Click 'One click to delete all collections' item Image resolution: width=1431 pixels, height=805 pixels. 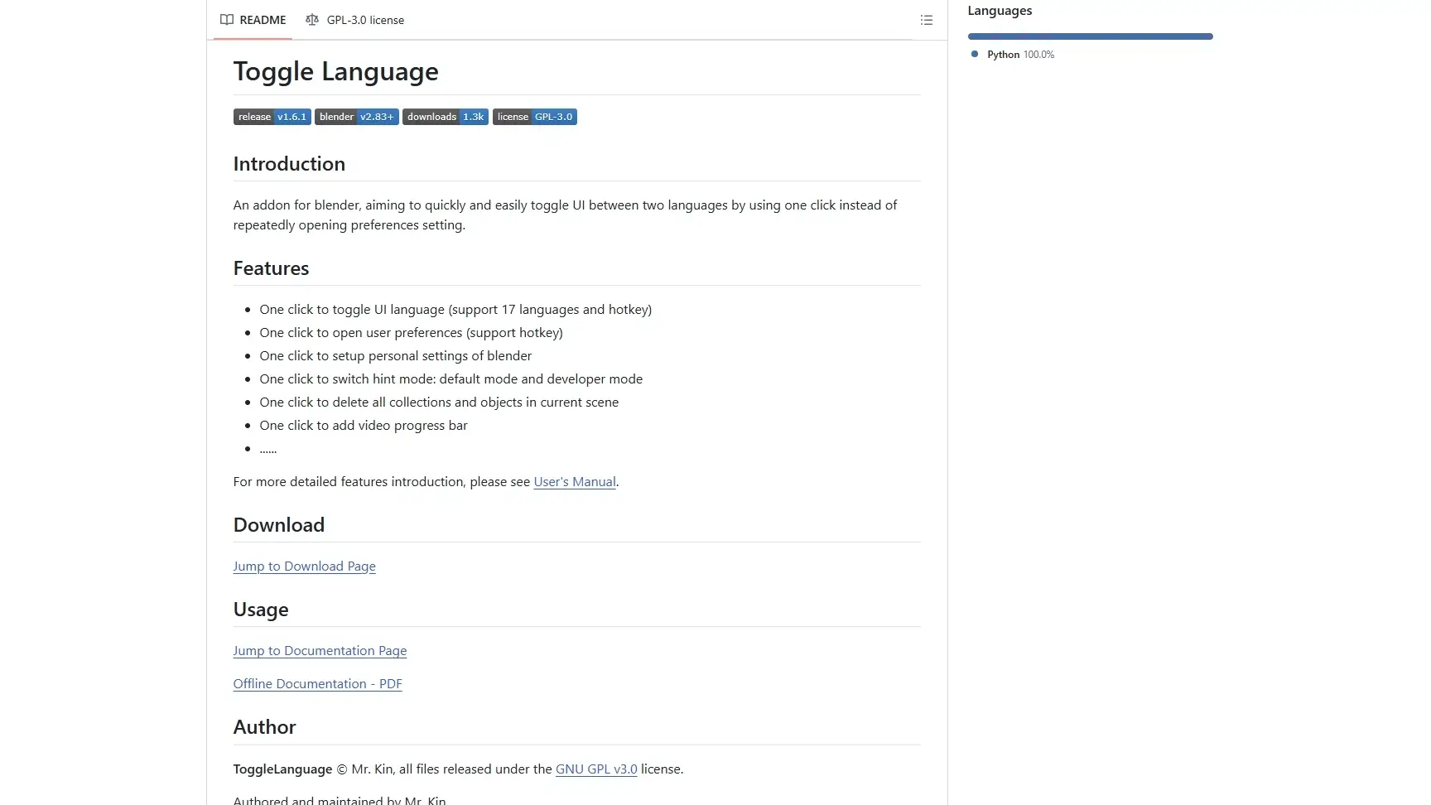(439, 402)
